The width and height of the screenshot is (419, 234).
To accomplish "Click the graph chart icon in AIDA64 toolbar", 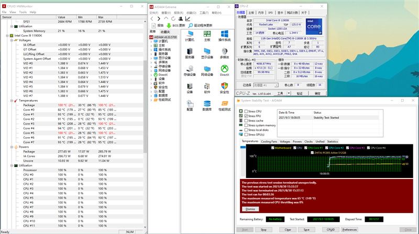I will tap(188, 19).
